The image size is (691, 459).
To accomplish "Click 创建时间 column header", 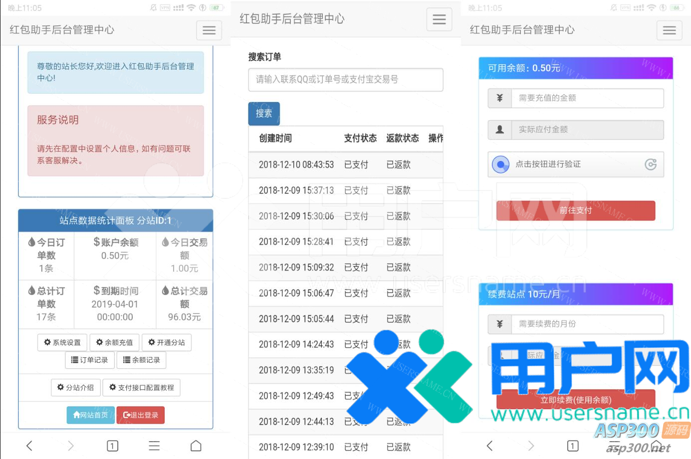I will pyautogui.click(x=275, y=138).
